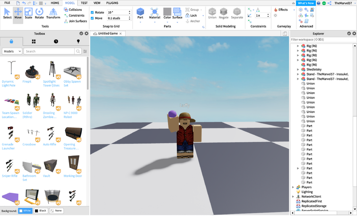The image size is (357, 223).
Task: Expand the Shedletsky model
Action: [298, 69]
